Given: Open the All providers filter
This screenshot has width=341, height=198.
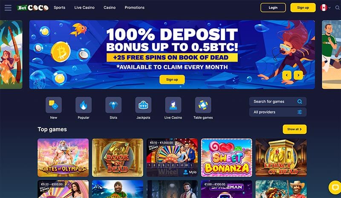Looking at the screenshot, I should [278, 112].
